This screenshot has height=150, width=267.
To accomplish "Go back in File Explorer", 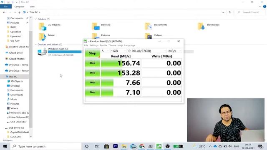I will coord(4,12).
